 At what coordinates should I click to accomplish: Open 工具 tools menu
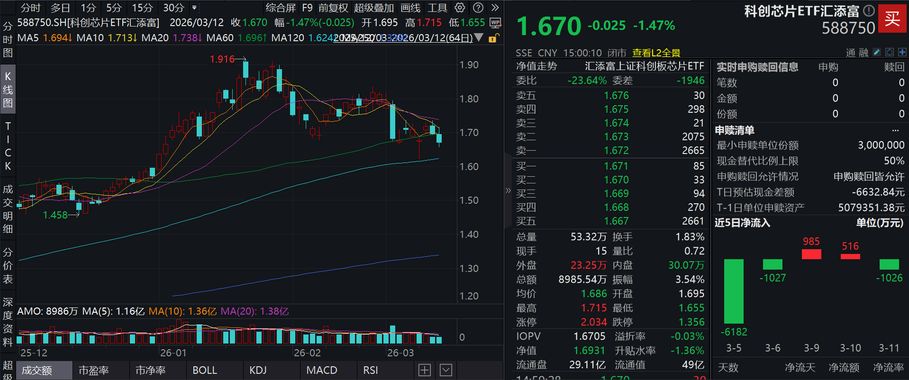click(437, 8)
